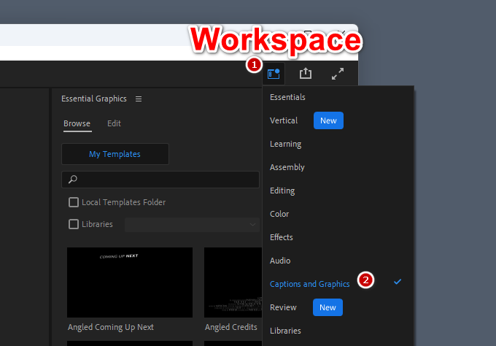Screen dimensions: 496x346
Task: Switch to the Browse tab
Action: tap(77, 123)
